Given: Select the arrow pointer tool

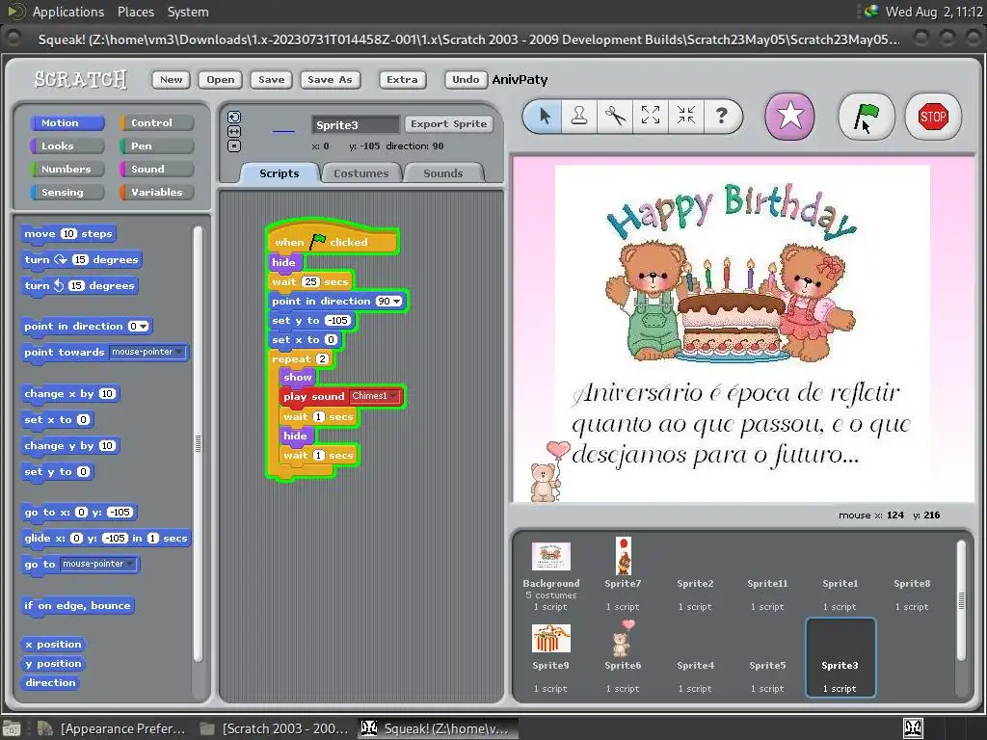Looking at the screenshot, I should pyautogui.click(x=545, y=116).
